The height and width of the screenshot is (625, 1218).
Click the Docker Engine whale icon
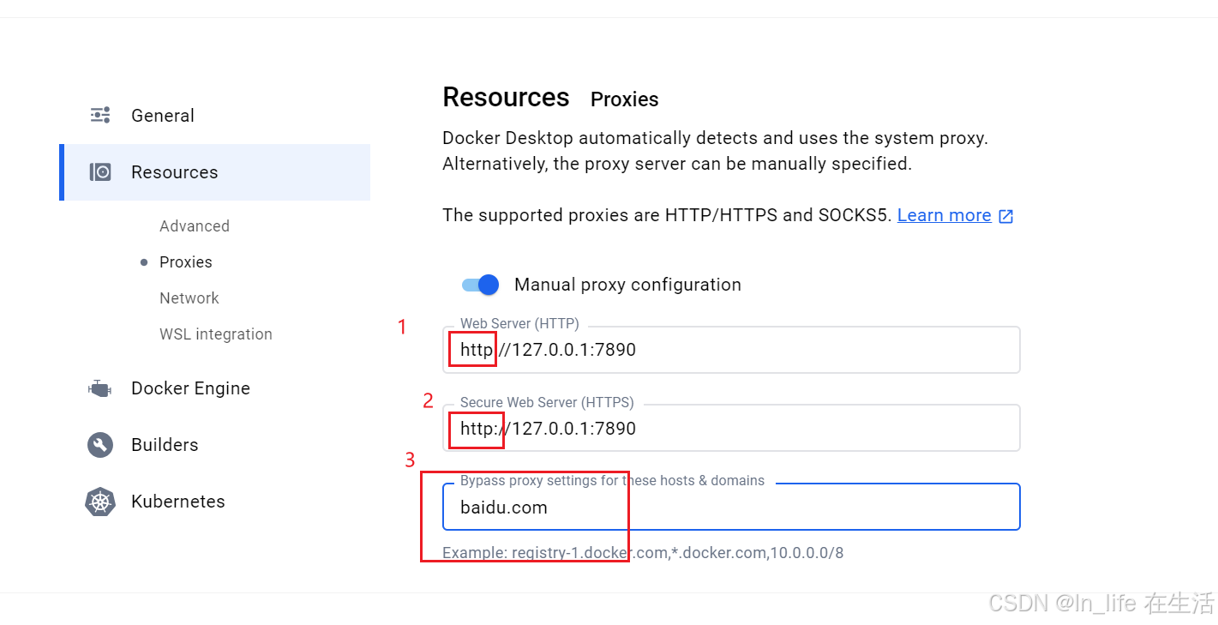click(x=99, y=388)
